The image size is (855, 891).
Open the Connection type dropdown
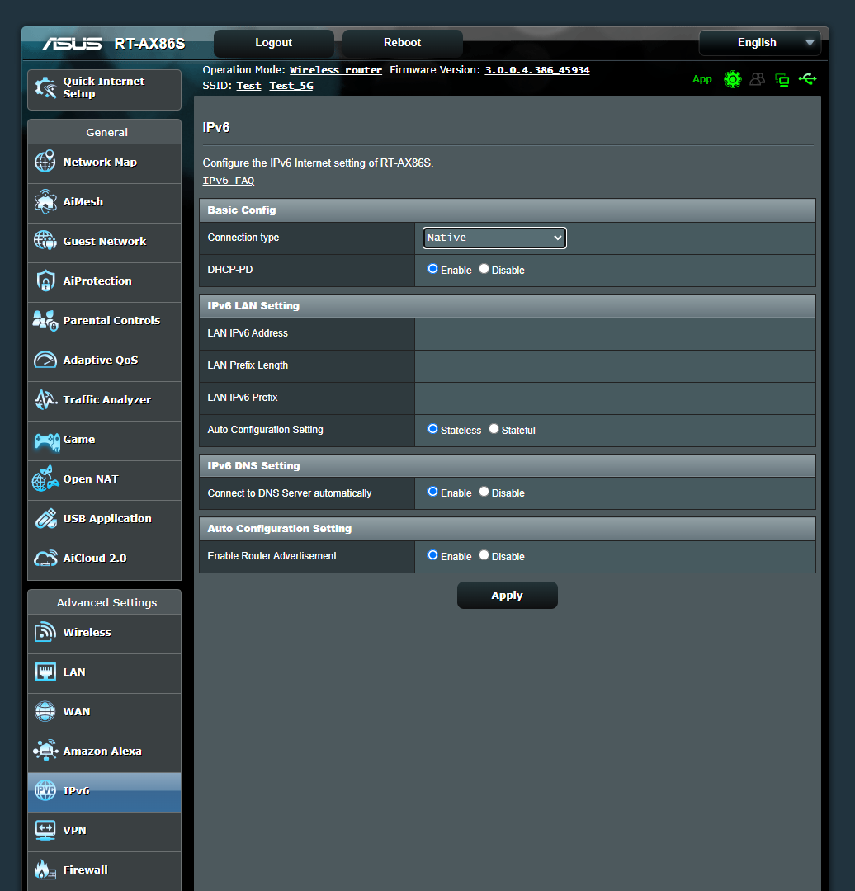point(494,238)
